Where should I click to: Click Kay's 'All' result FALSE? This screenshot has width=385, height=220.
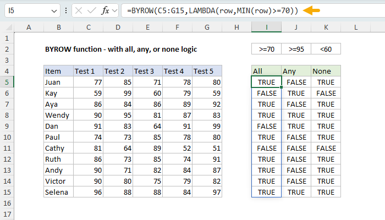(266, 93)
